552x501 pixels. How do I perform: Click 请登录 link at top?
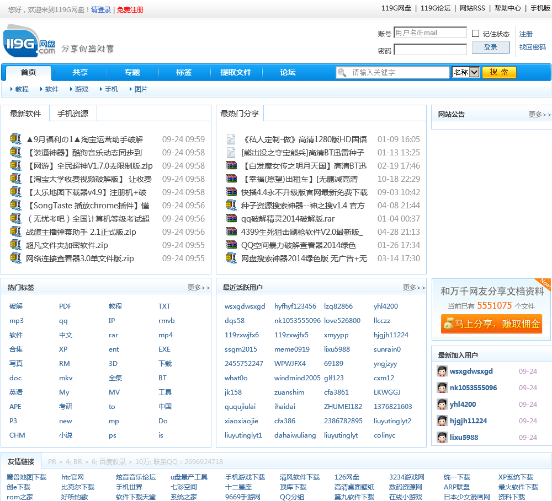101,10
